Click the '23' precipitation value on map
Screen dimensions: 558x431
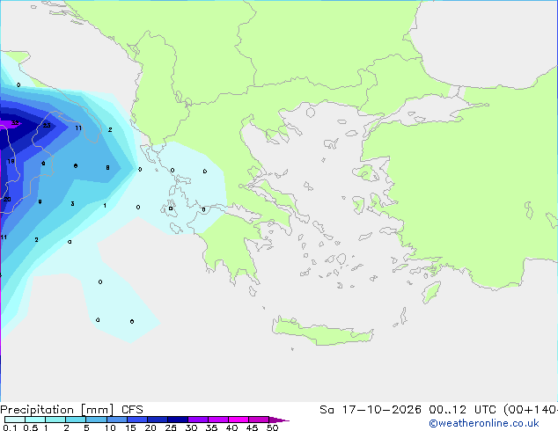47,126
